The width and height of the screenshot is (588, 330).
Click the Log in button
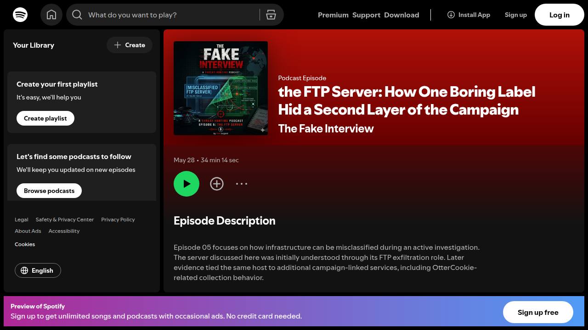click(x=560, y=15)
